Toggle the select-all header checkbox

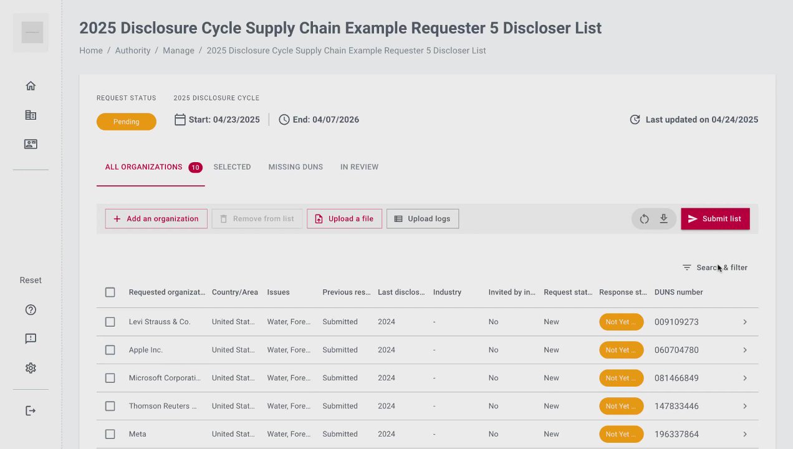click(x=110, y=292)
